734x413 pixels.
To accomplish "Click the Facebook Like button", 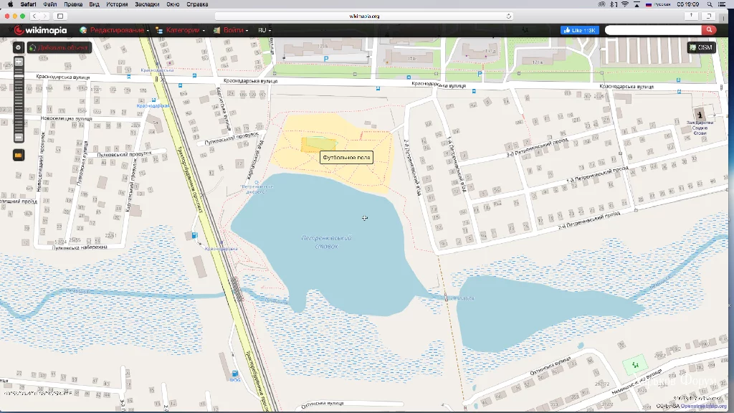I will pyautogui.click(x=580, y=30).
